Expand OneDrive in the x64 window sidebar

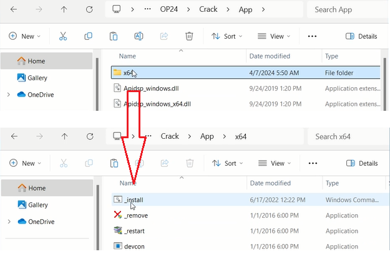coord(8,222)
